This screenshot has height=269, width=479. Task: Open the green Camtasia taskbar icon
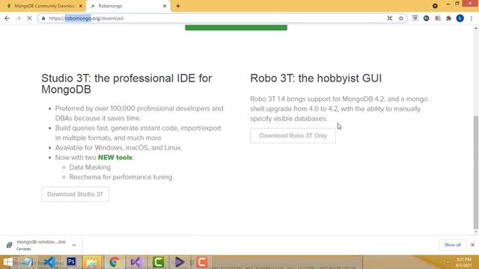(x=158, y=262)
